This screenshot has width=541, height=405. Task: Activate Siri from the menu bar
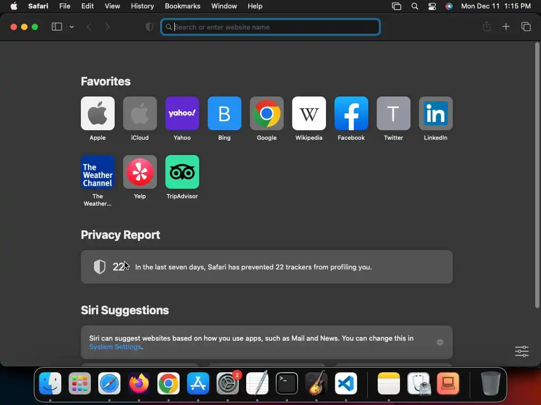point(449,6)
